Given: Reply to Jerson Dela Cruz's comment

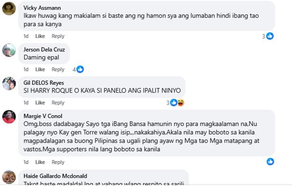Looking at the screenshot, I should coord(58,69).
